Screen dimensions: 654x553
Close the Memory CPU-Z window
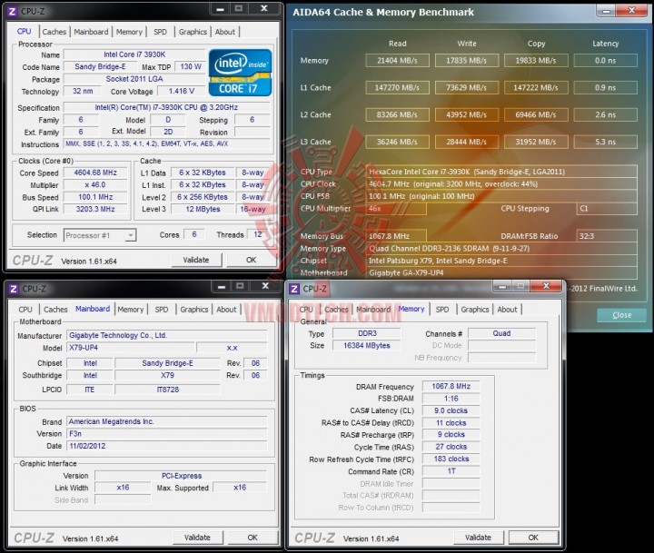tap(547, 286)
